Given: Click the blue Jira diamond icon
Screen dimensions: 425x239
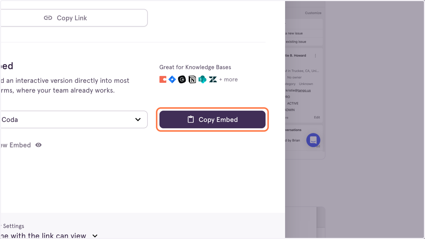Looking at the screenshot, I should point(172,79).
